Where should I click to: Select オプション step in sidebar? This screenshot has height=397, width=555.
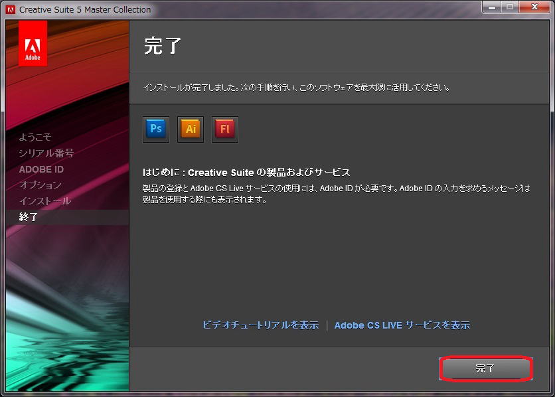[x=40, y=185]
